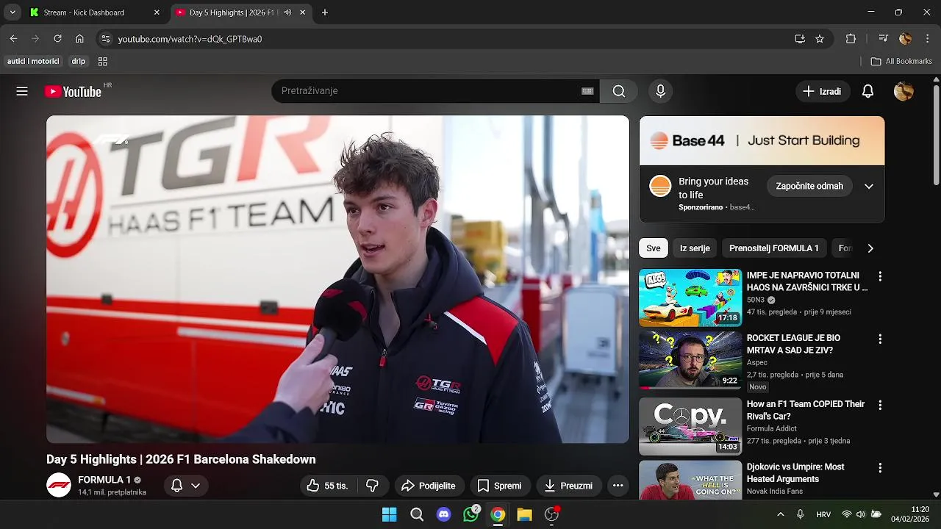This screenshot has width=941, height=529.
Task: Close the Kick Dashboard tab
Action: [x=156, y=12]
